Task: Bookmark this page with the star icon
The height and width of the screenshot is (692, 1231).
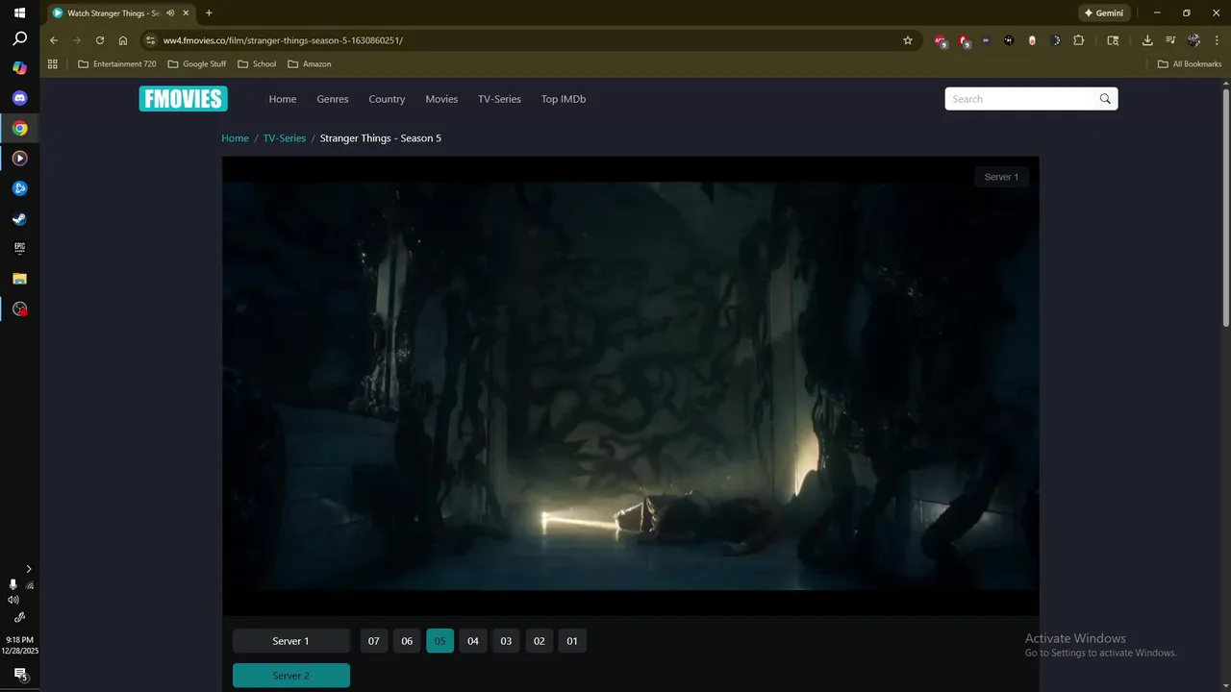Action: (x=907, y=40)
